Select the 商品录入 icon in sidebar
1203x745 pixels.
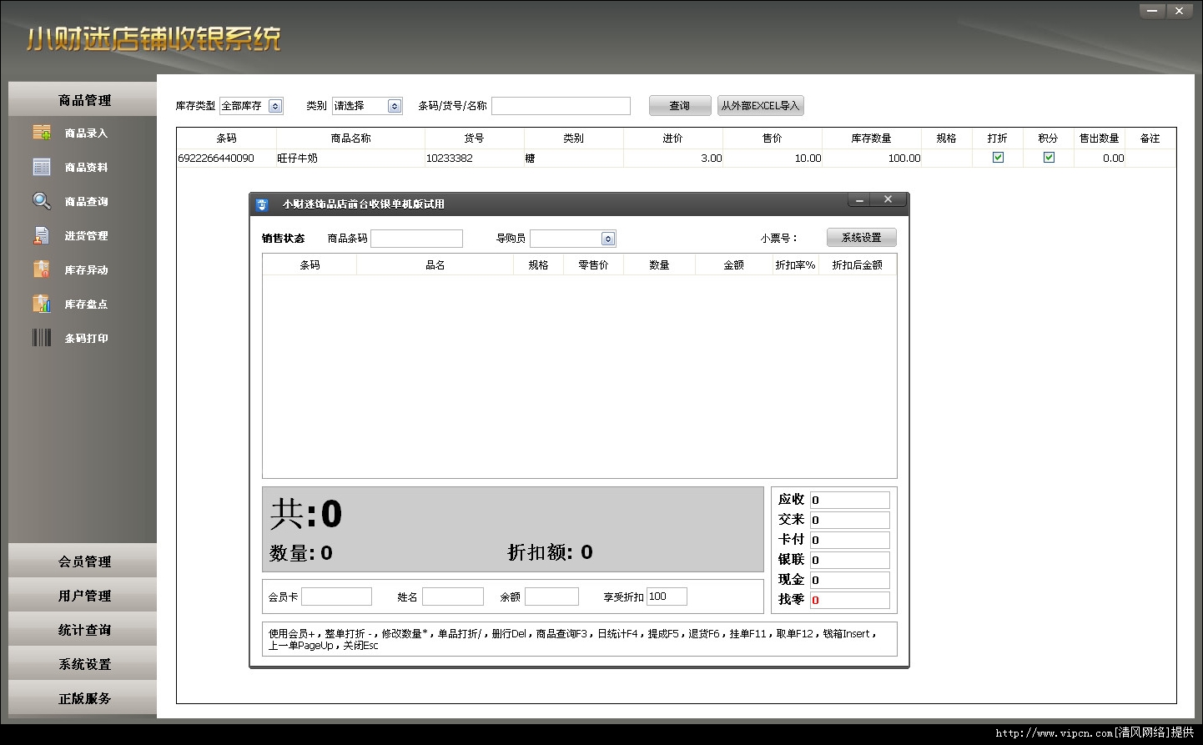pos(41,132)
